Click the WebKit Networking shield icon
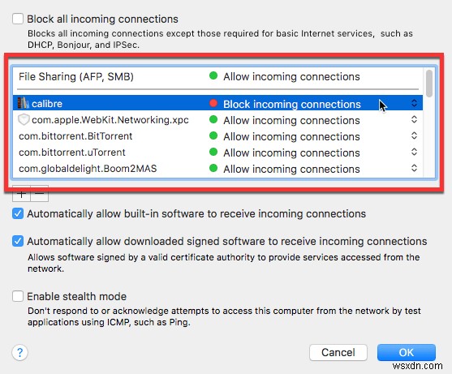 (x=24, y=119)
